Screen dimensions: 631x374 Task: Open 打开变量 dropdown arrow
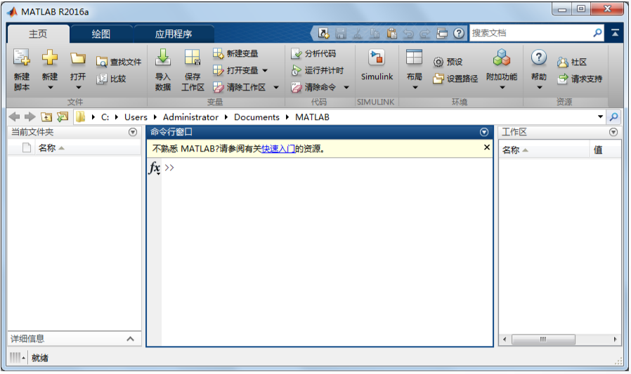[x=265, y=71]
